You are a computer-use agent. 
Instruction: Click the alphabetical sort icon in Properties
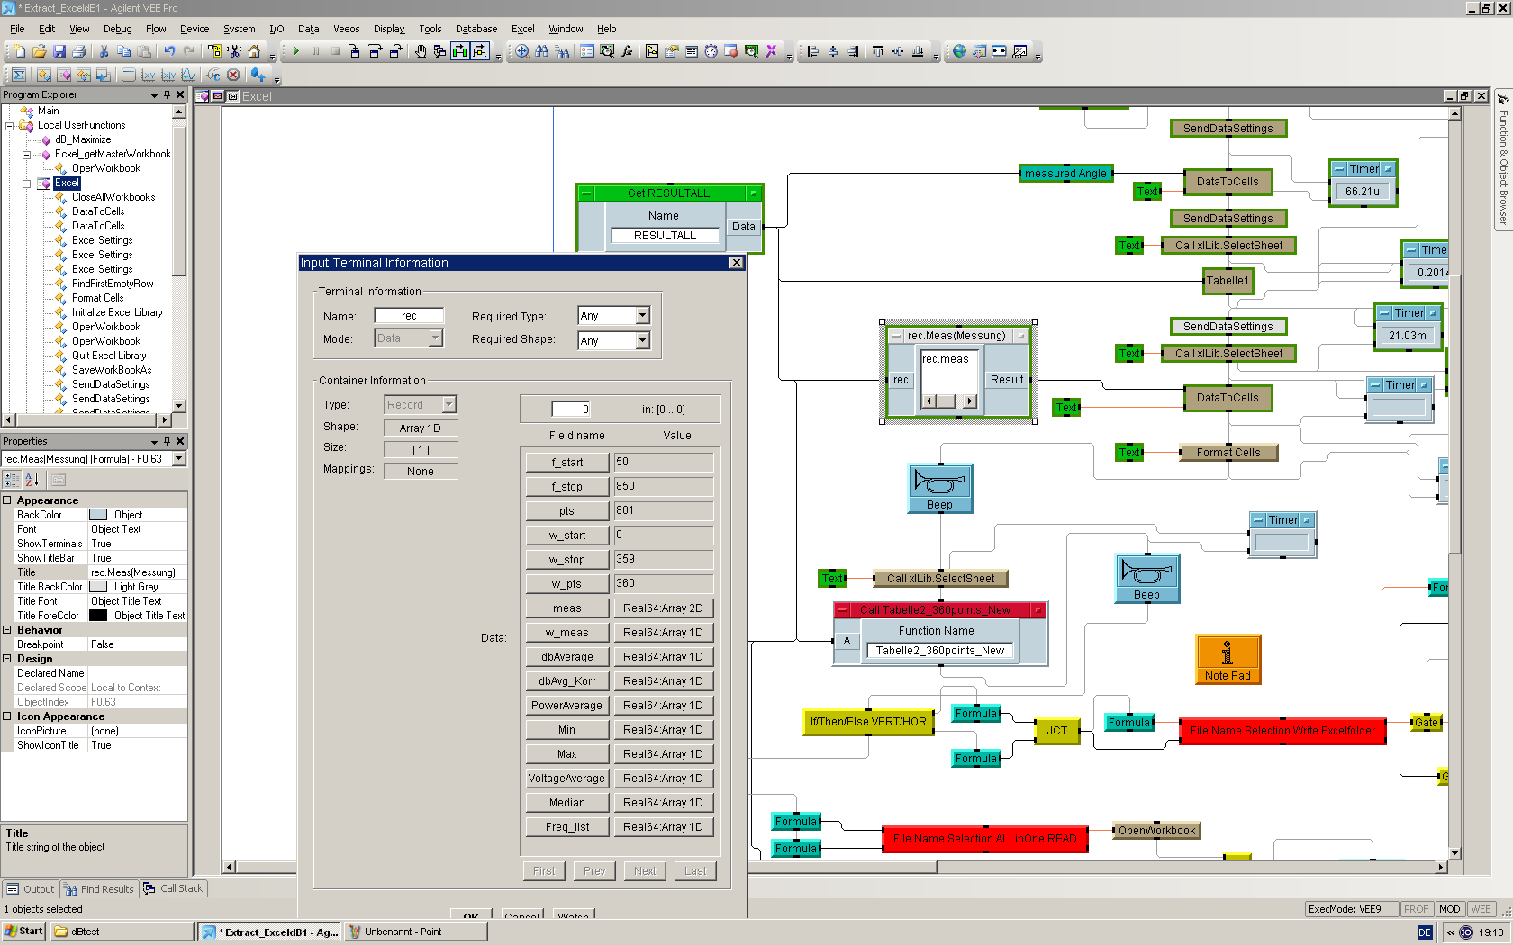pos(32,480)
